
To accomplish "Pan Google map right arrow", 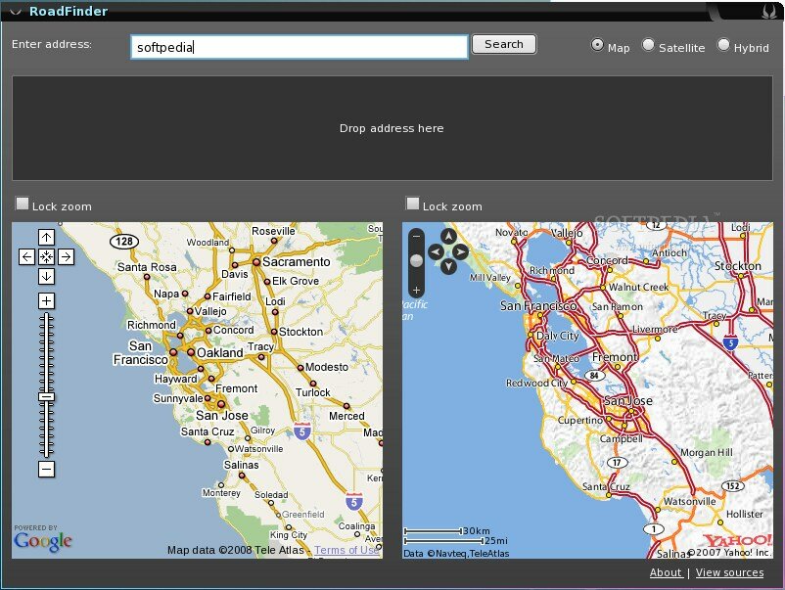I will pyautogui.click(x=67, y=256).
